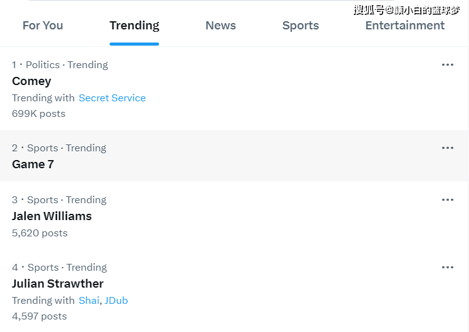Screen dimensions: 469x332
Task: Click the 5,620 posts count under Jalen Williams
Action: (x=40, y=233)
